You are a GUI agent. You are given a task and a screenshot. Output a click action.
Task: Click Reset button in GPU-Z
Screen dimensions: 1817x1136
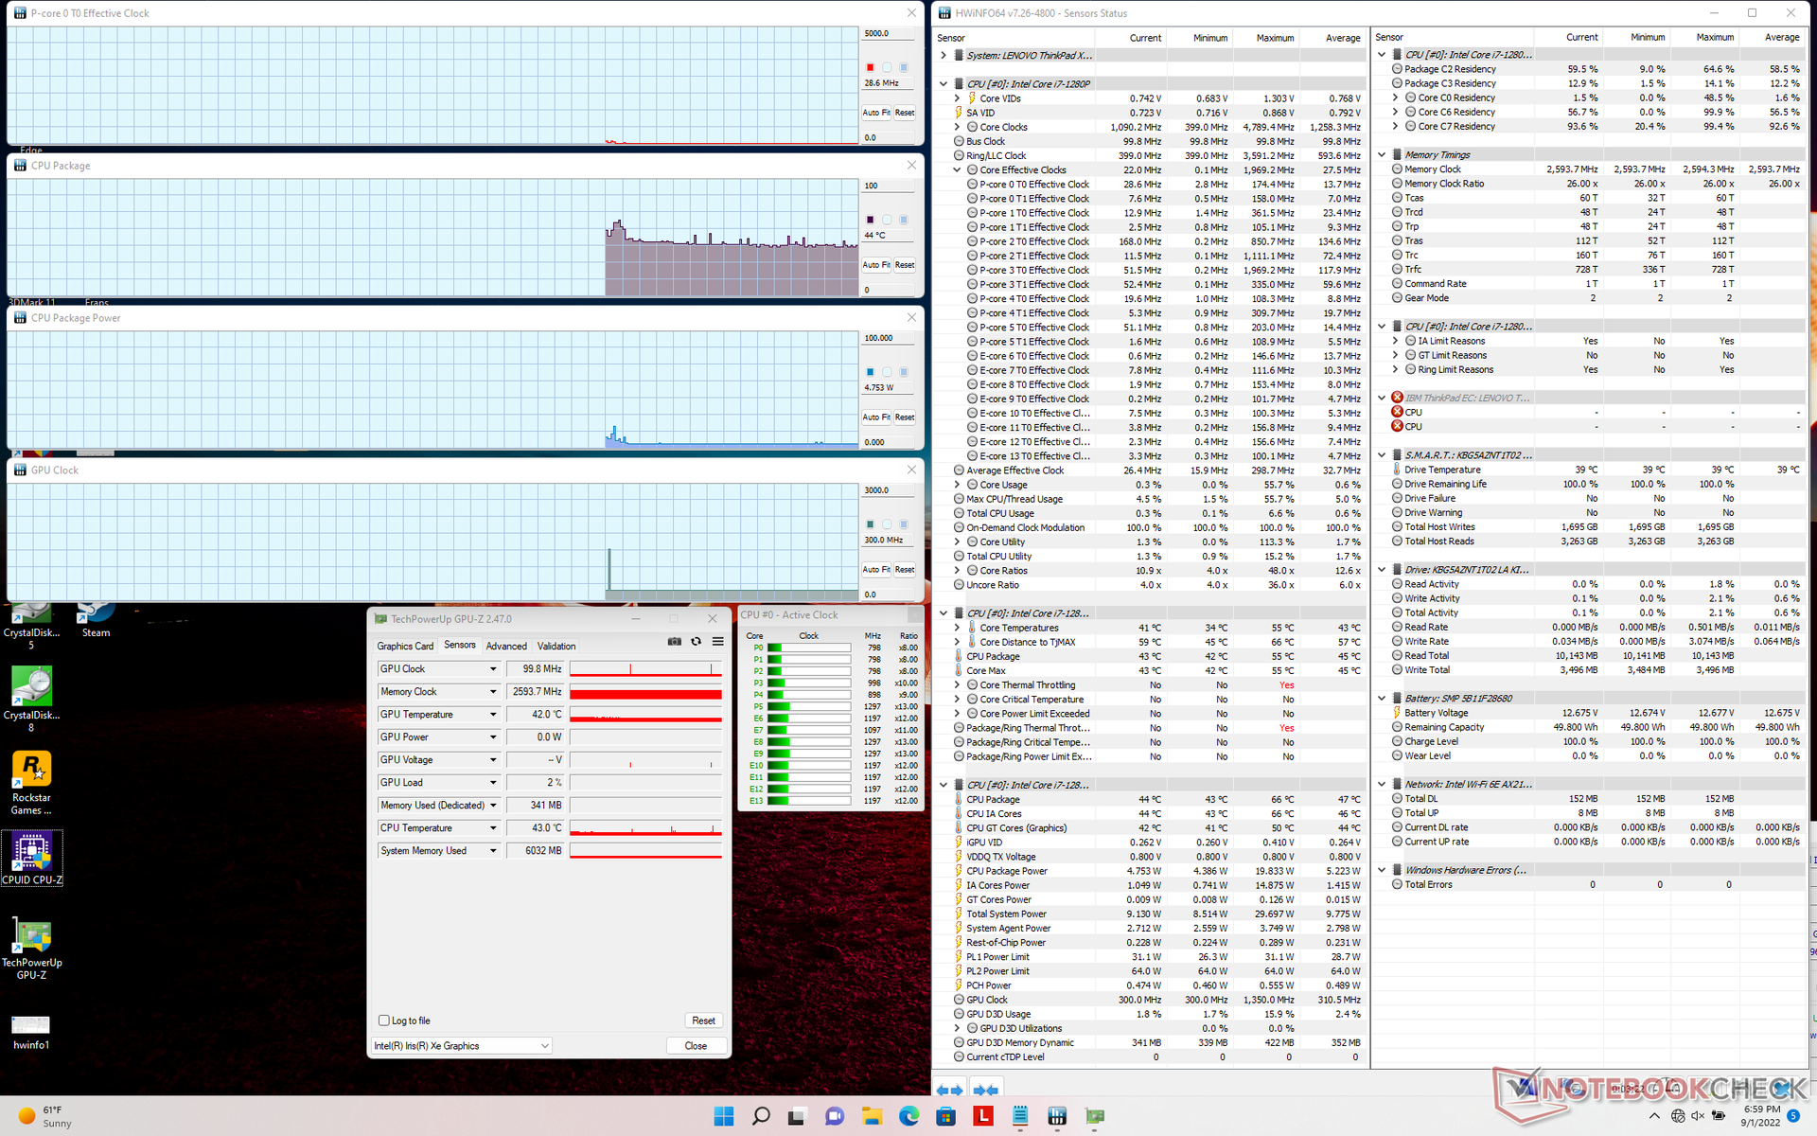pyautogui.click(x=703, y=1021)
